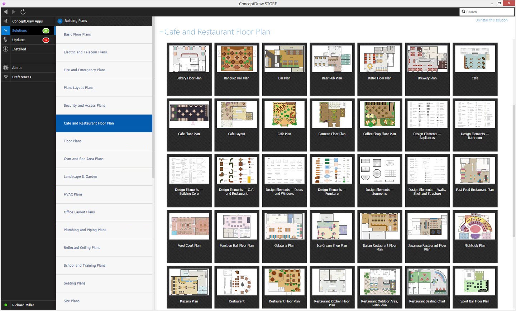Image resolution: width=516 pixels, height=311 pixels.
Task: Click the Updates red count badge
Action: (x=46, y=40)
